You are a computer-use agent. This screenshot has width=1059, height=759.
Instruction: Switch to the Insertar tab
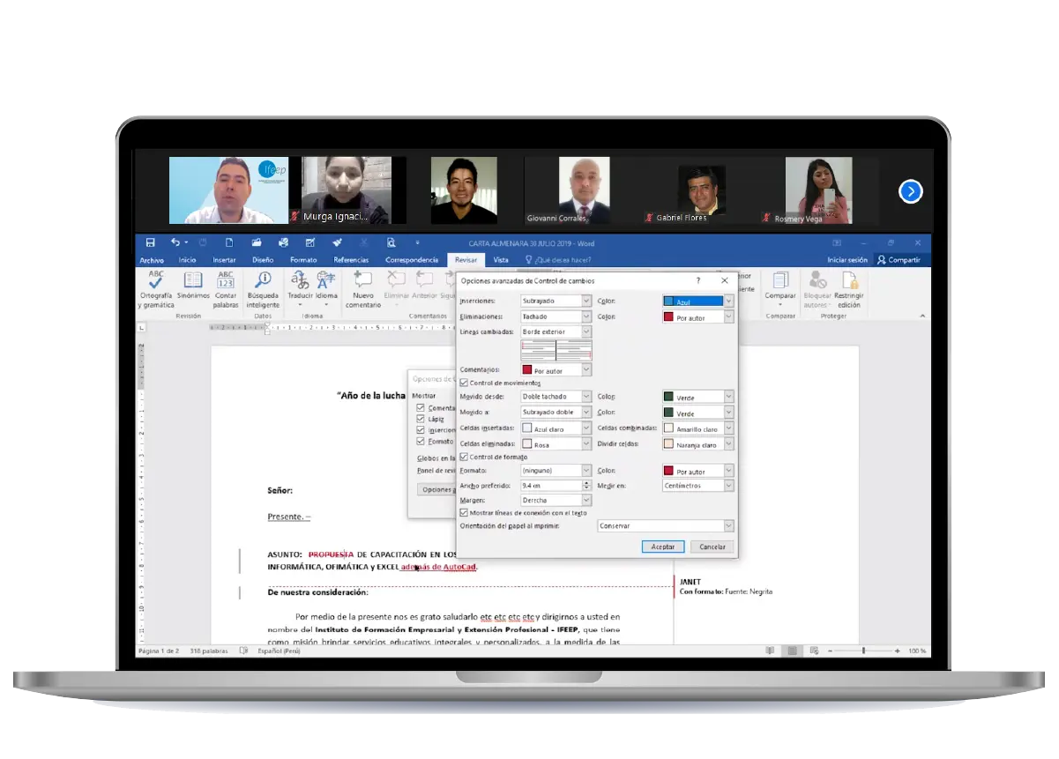(x=224, y=260)
